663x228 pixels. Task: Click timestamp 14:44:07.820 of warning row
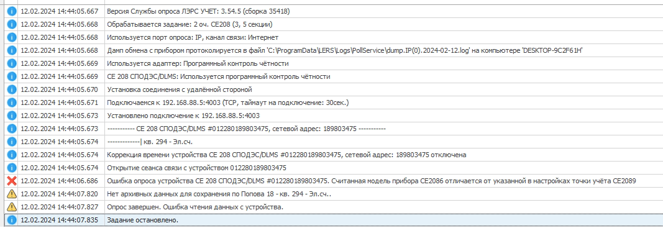coord(59,194)
